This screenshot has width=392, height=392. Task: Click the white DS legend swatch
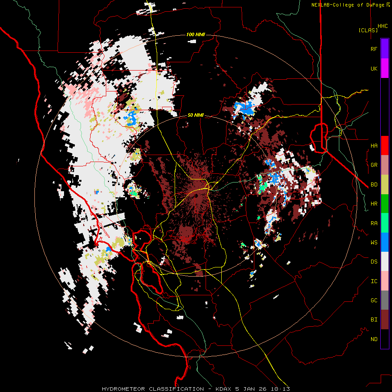pyautogui.click(x=385, y=261)
